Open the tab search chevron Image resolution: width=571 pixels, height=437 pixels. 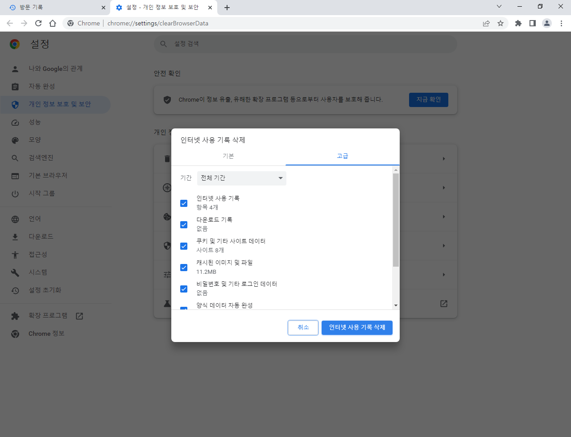pyautogui.click(x=499, y=7)
